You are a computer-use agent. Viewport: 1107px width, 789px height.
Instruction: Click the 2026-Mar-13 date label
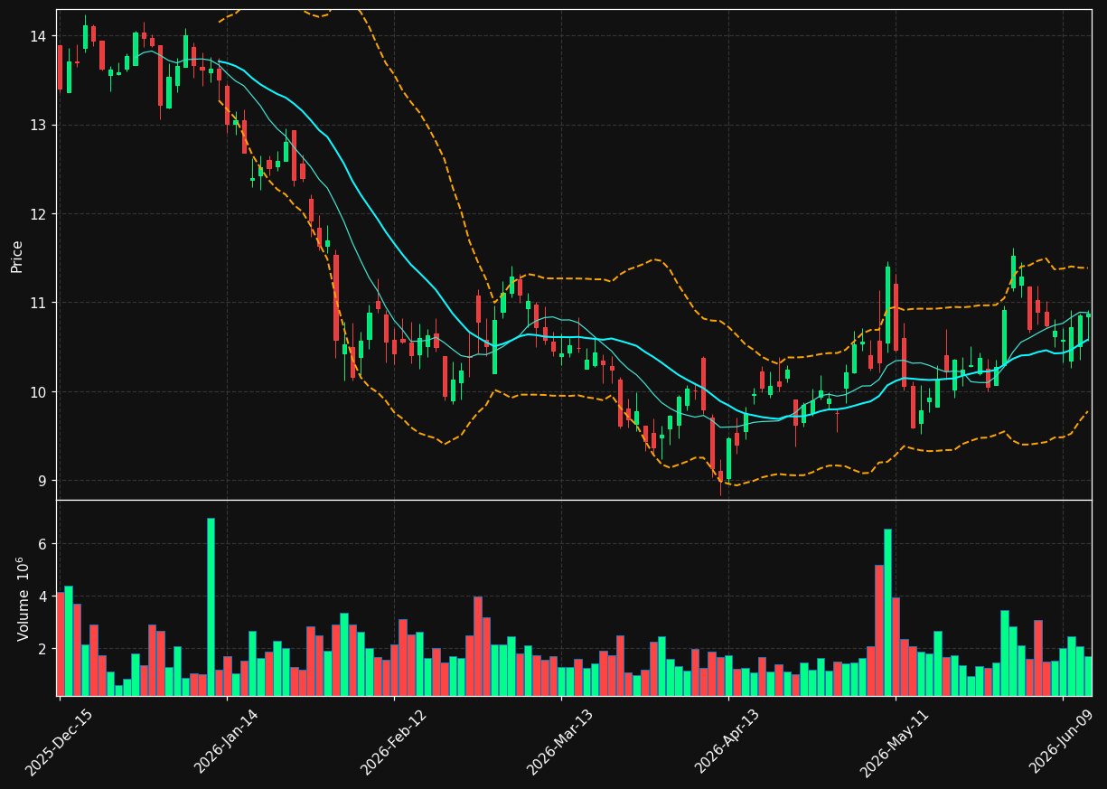[560, 742]
